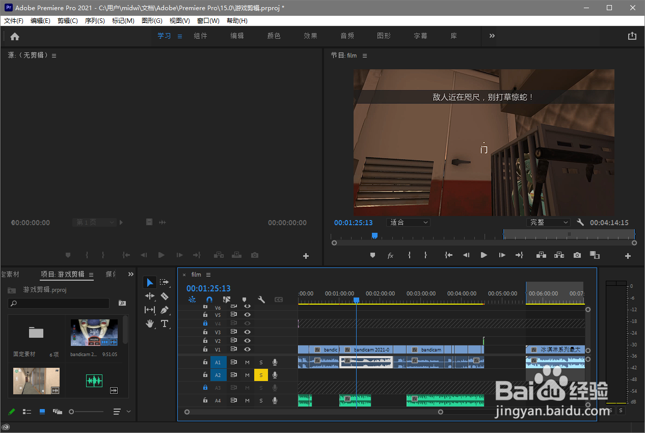
Task: Enable voice-over record on A4
Action: (x=275, y=400)
